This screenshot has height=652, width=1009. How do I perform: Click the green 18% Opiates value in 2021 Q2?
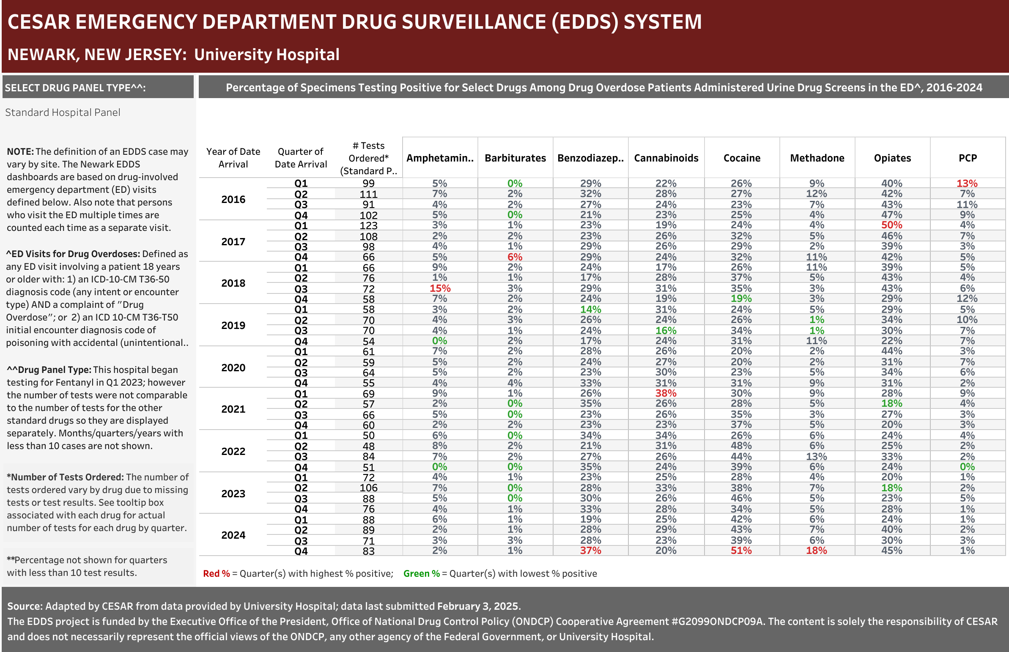[x=892, y=403]
